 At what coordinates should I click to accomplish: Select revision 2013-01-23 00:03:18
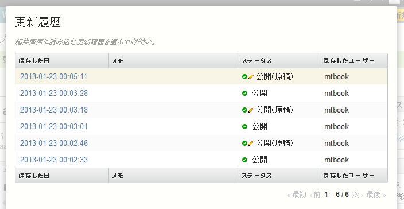(x=54, y=110)
